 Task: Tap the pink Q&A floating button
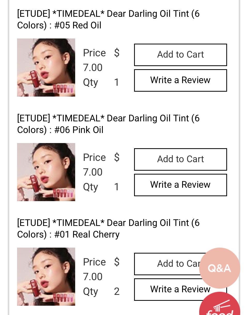[219, 268]
